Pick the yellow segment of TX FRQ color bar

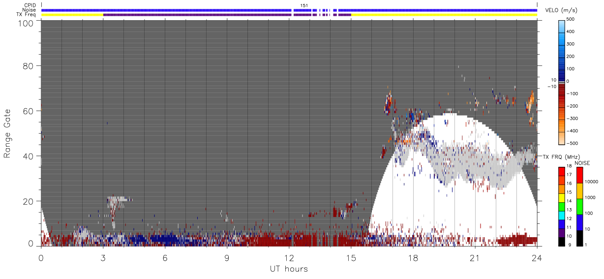tap(562, 197)
